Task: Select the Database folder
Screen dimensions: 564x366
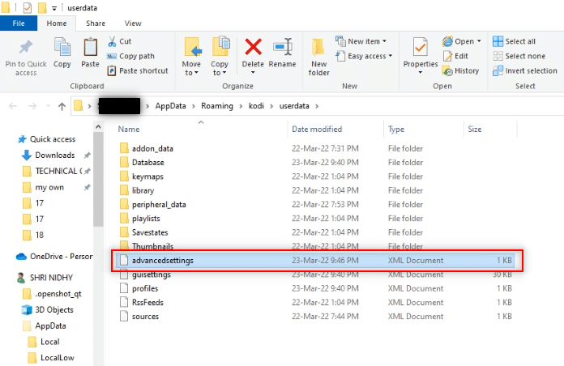Action: [147, 163]
